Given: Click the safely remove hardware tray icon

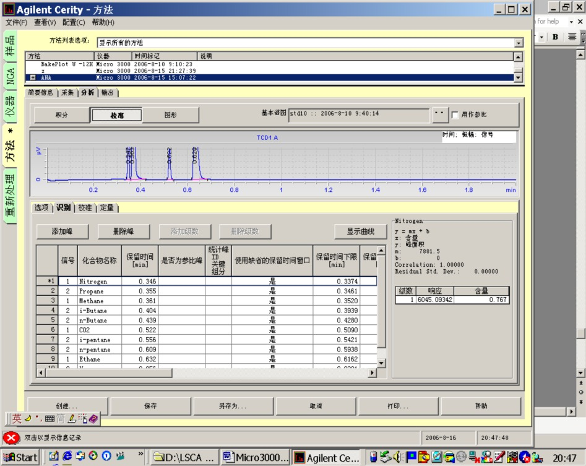Looking at the screenshot, I should click(x=386, y=457).
